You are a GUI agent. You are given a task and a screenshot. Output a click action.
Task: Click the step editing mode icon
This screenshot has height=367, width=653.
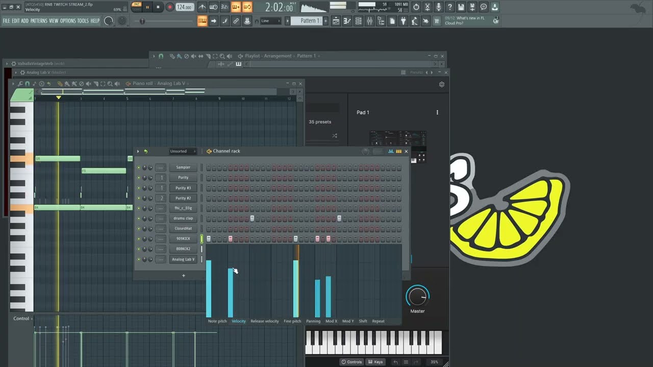tap(224, 21)
